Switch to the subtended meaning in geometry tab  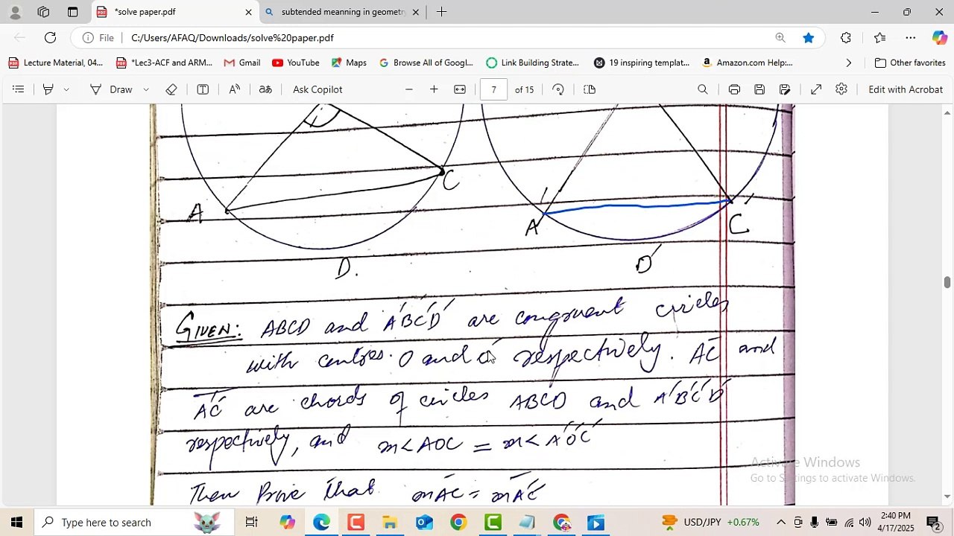click(x=342, y=12)
